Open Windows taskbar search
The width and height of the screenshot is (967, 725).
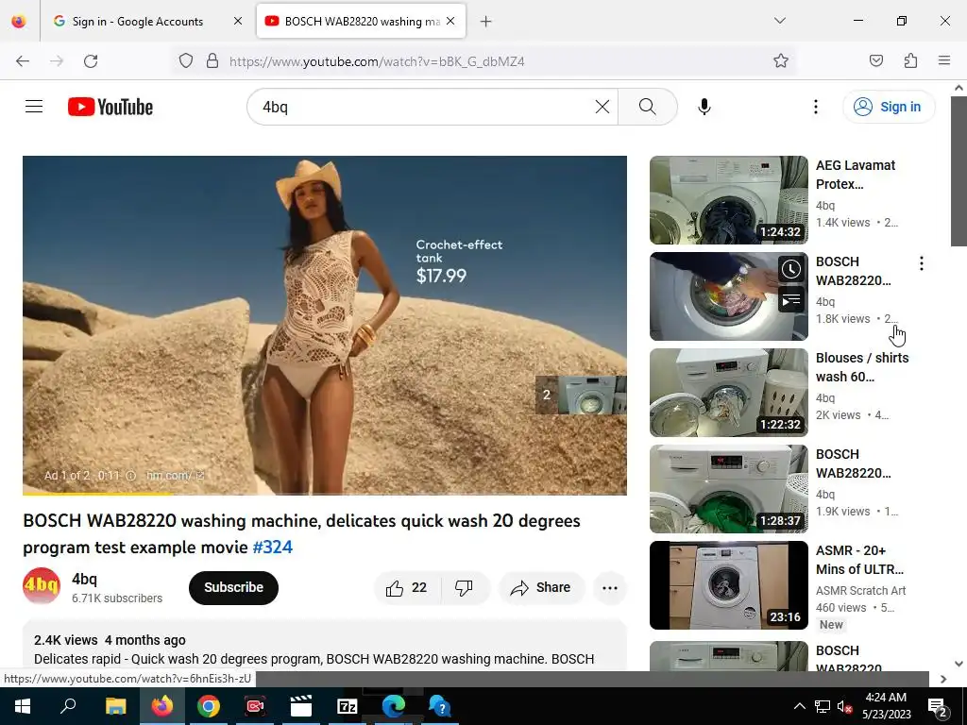68,706
